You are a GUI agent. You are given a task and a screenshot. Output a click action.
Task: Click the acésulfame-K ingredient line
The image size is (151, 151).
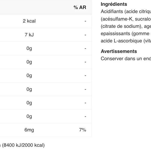click(125, 19)
